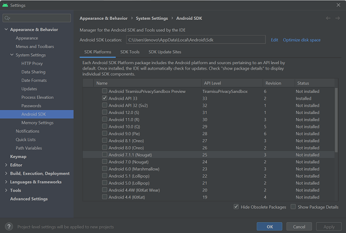Expand the Editor settings group
This screenshot has width=346, height=233.
(x=6, y=165)
